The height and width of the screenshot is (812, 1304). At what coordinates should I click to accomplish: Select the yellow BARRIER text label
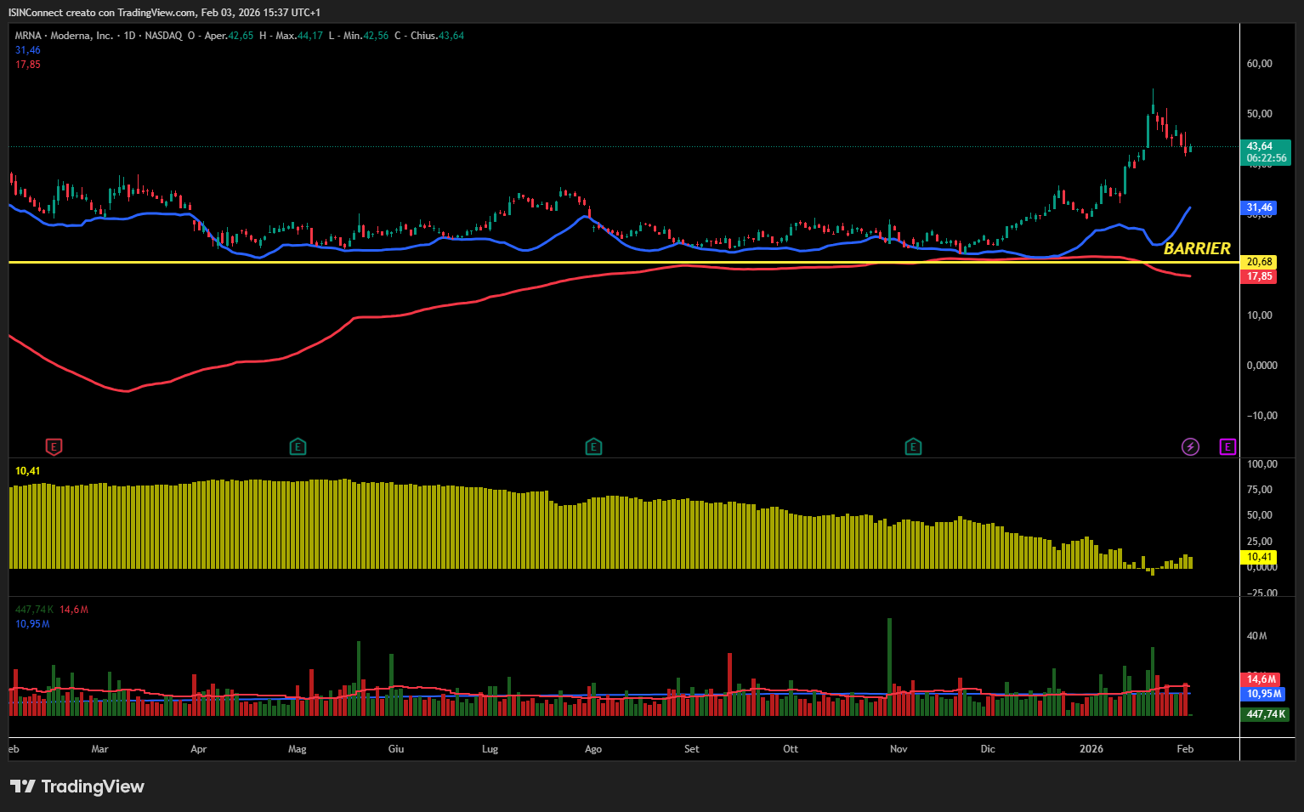(1197, 248)
